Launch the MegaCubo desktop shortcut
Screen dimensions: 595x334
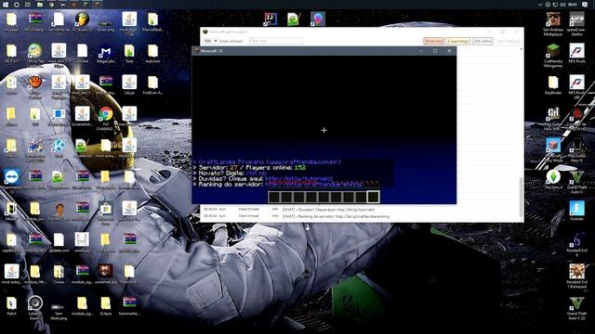click(105, 53)
